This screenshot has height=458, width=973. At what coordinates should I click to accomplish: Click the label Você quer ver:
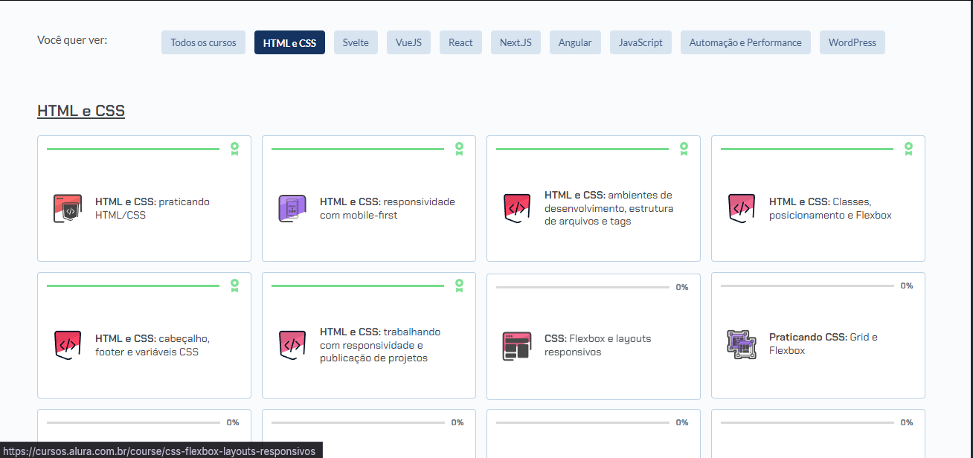tap(72, 39)
